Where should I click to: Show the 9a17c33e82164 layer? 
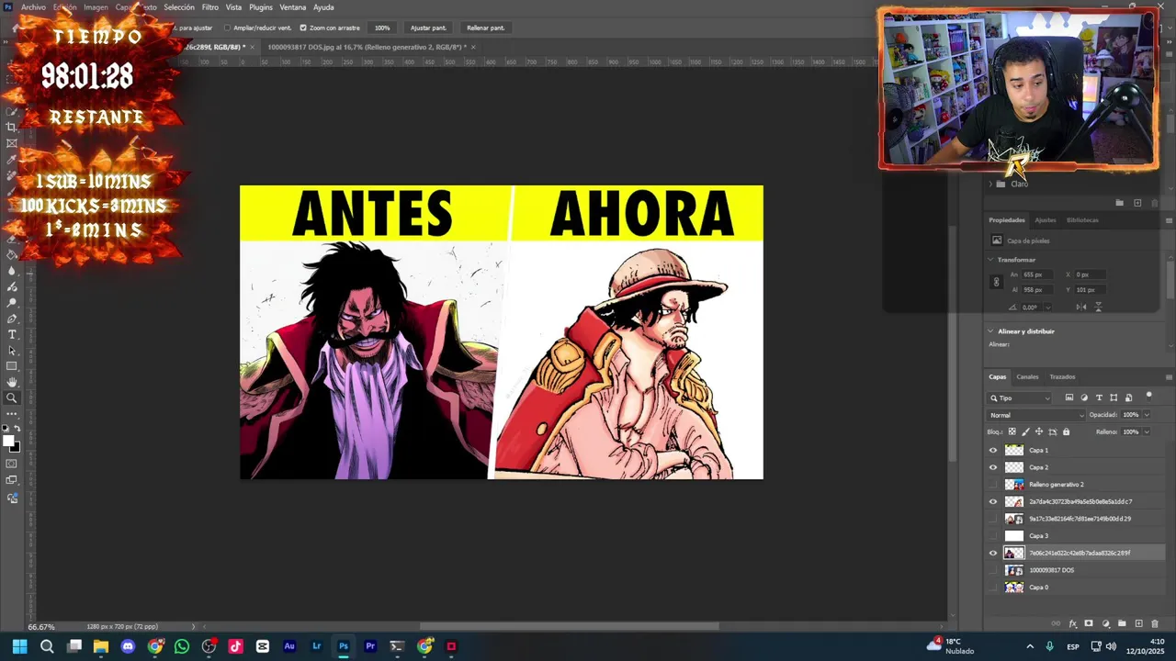click(992, 519)
